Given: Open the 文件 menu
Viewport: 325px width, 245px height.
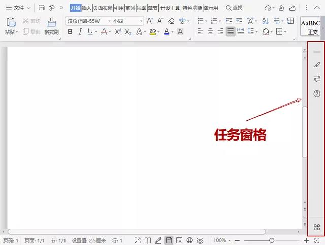Looking at the screenshot, I should [18, 8].
